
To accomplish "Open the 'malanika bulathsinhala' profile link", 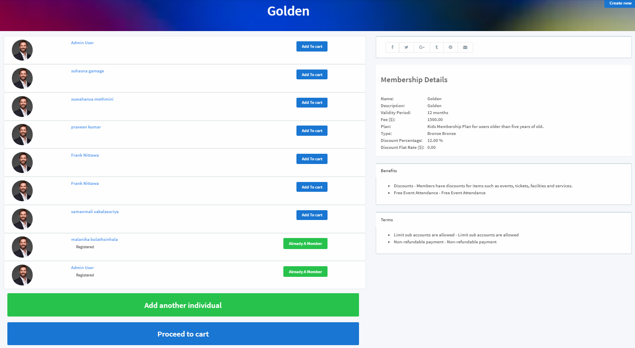I will point(94,240).
